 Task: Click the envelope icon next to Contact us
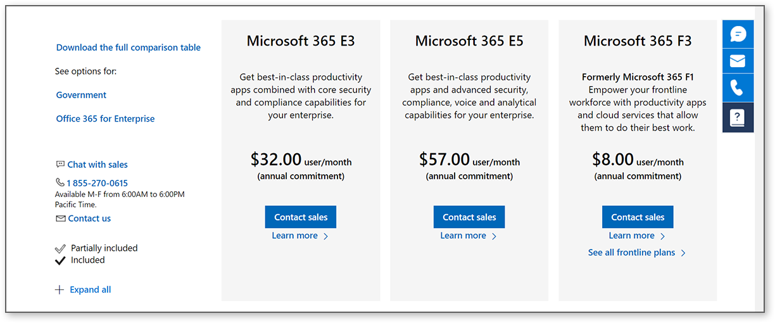61,218
